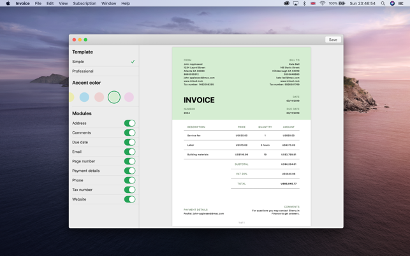Open the View menu
Image resolution: width=410 pixels, height=256 pixels.
tap(63, 3)
